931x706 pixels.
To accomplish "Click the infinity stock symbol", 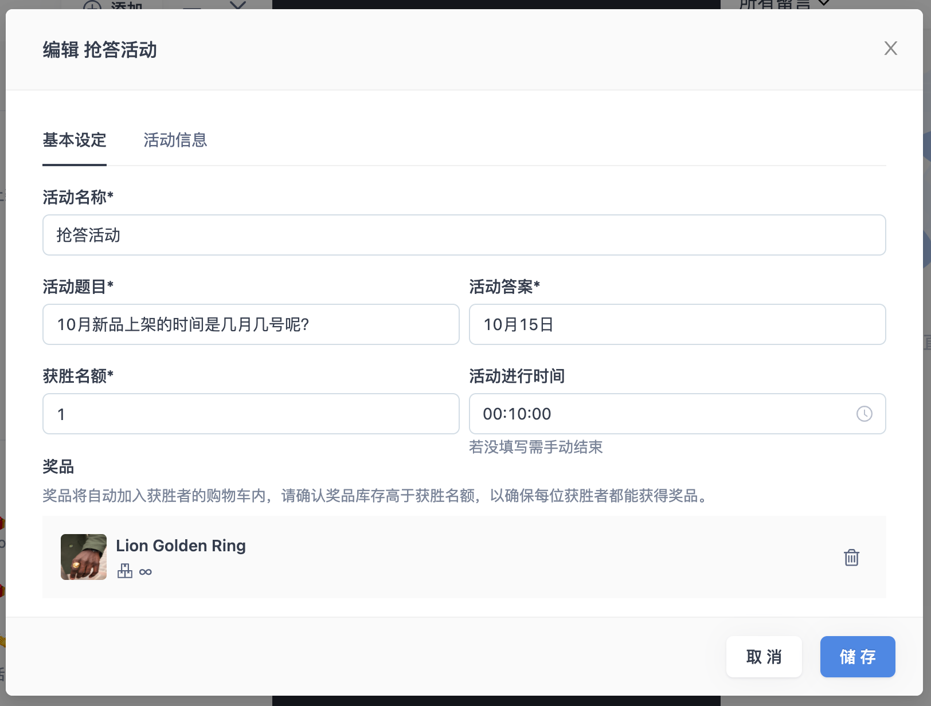I will pyautogui.click(x=146, y=572).
